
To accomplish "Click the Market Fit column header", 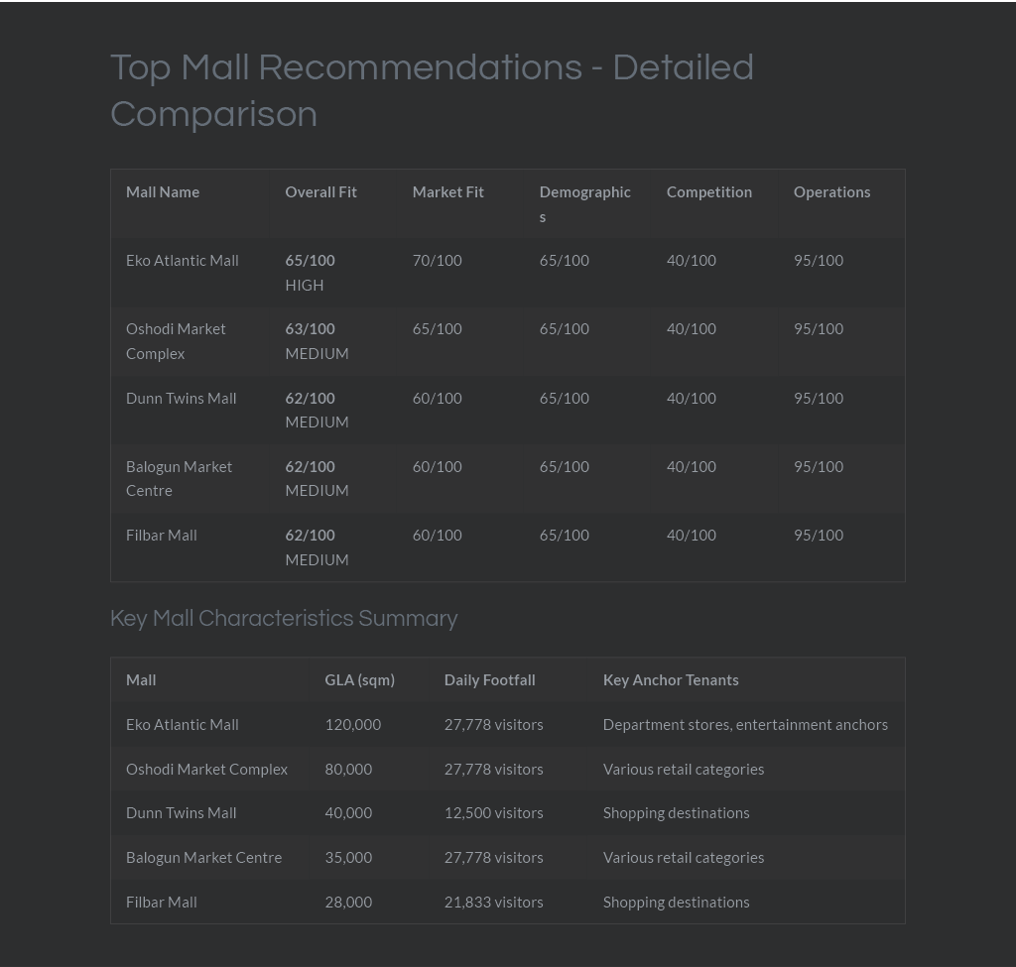I will (x=447, y=192).
